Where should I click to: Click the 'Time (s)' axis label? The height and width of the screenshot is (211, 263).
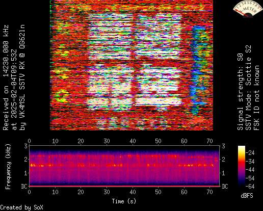[x=124, y=201]
